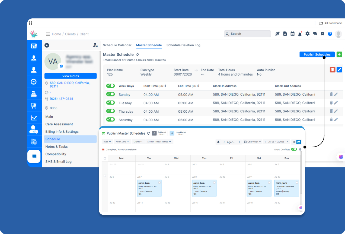
Task: Open the user settings icon in sidebar
Action: [x=34, y=129]
